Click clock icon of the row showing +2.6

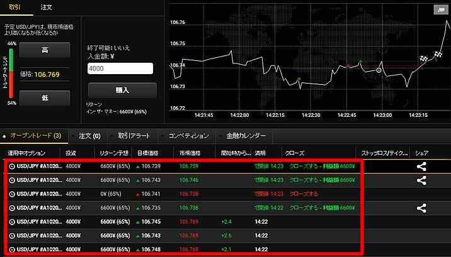pos(12,236)
